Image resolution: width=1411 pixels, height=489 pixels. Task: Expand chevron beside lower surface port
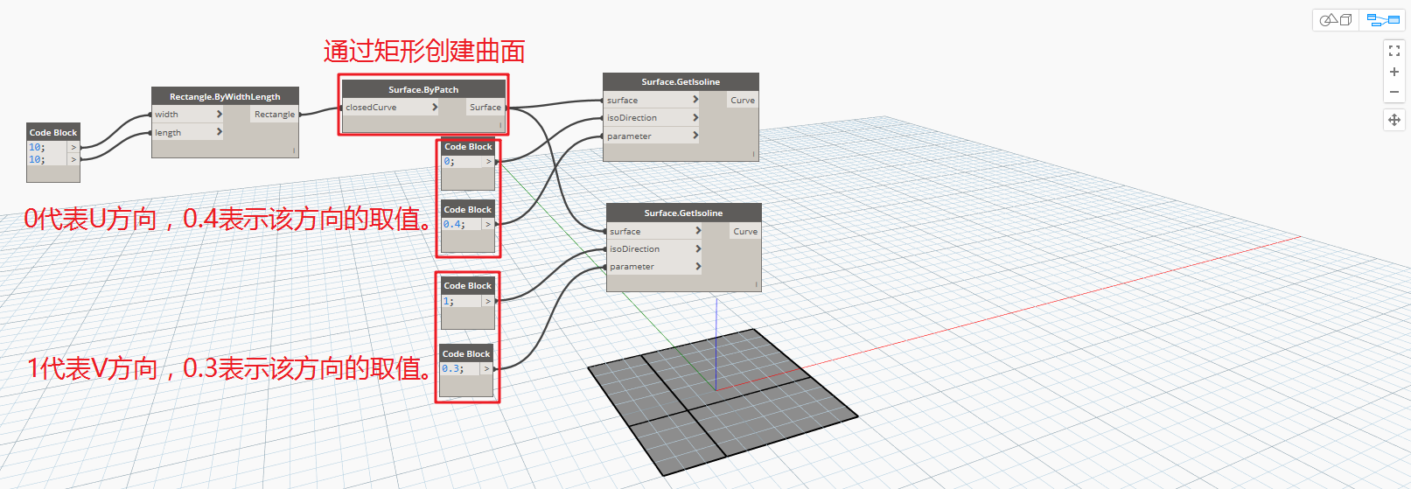click(698, 231)
